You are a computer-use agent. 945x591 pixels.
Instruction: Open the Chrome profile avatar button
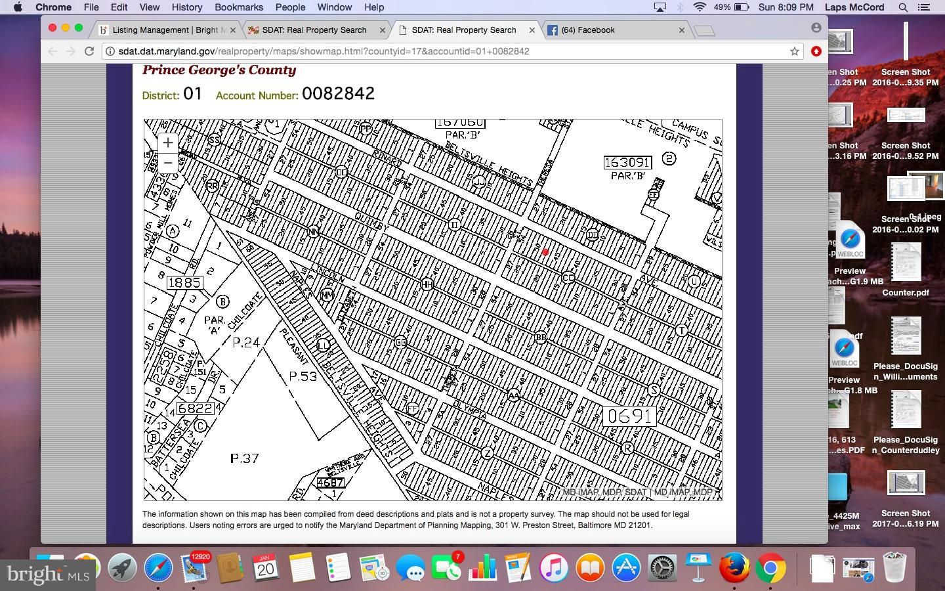click(x=816, y=28)
